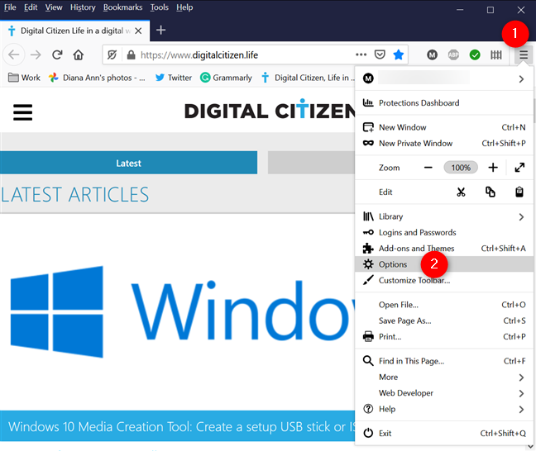The image size is (536, 451).
Task: Click the Cut scissors icon
Action: (461, 192)
